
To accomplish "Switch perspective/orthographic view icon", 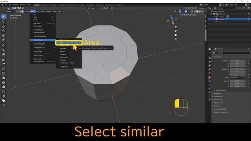I will point(176,39).
